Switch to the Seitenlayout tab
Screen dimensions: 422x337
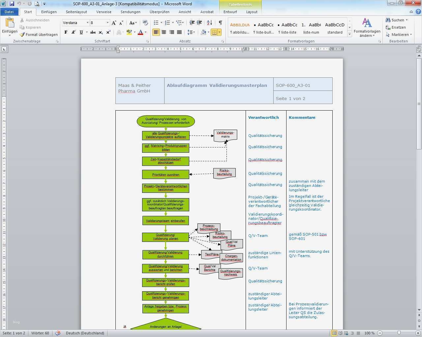pos(76,12)
